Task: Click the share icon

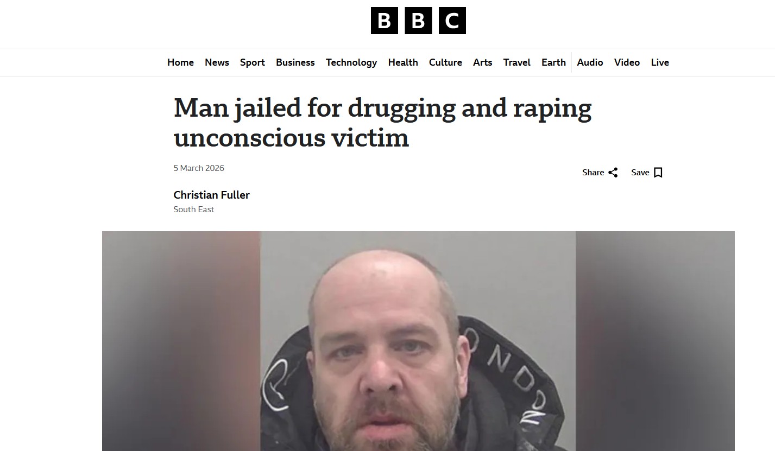Action: point(613,173)
